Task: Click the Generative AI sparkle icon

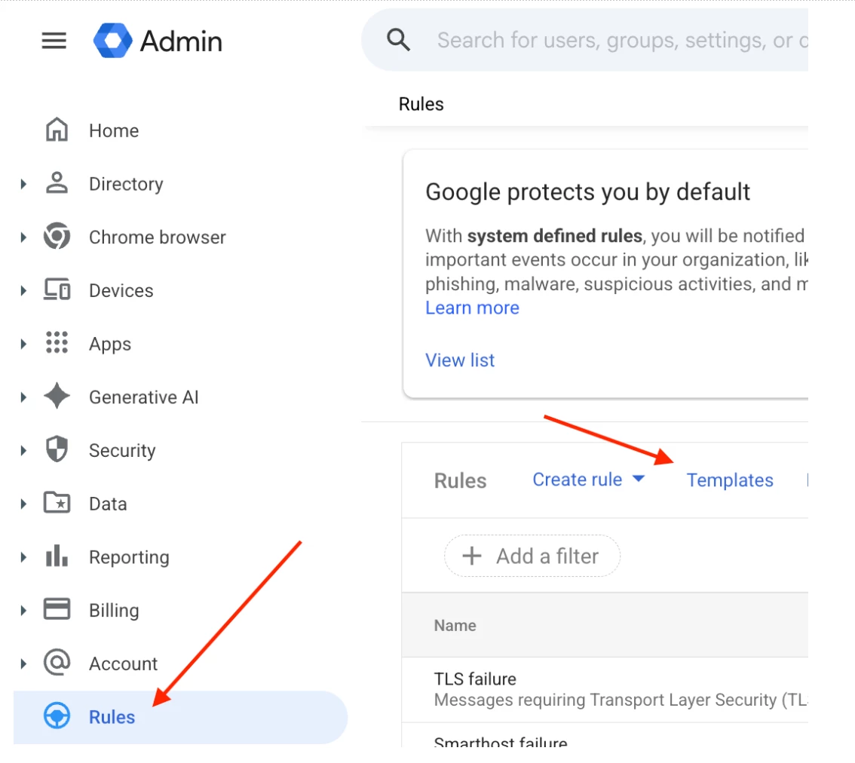Action: tap(57, 397)
